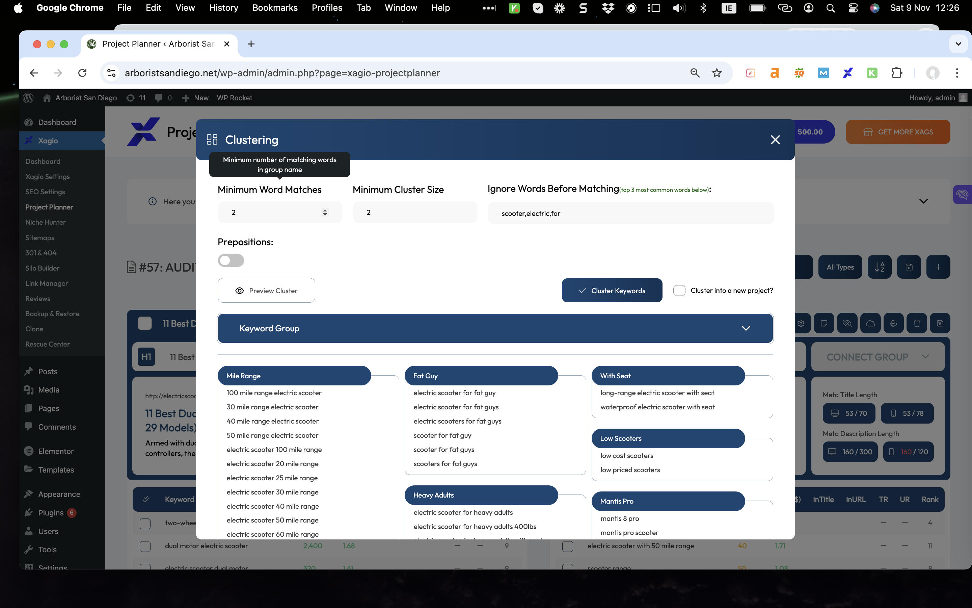
Task: Close the Clustering dialog
Action: pos(775,140)
